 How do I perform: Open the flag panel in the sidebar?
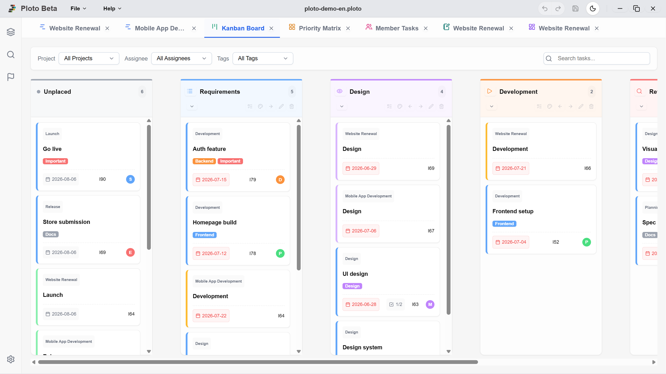(x=11, y=77)
